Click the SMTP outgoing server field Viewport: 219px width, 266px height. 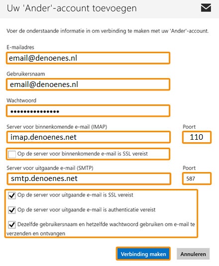point(89,178)
